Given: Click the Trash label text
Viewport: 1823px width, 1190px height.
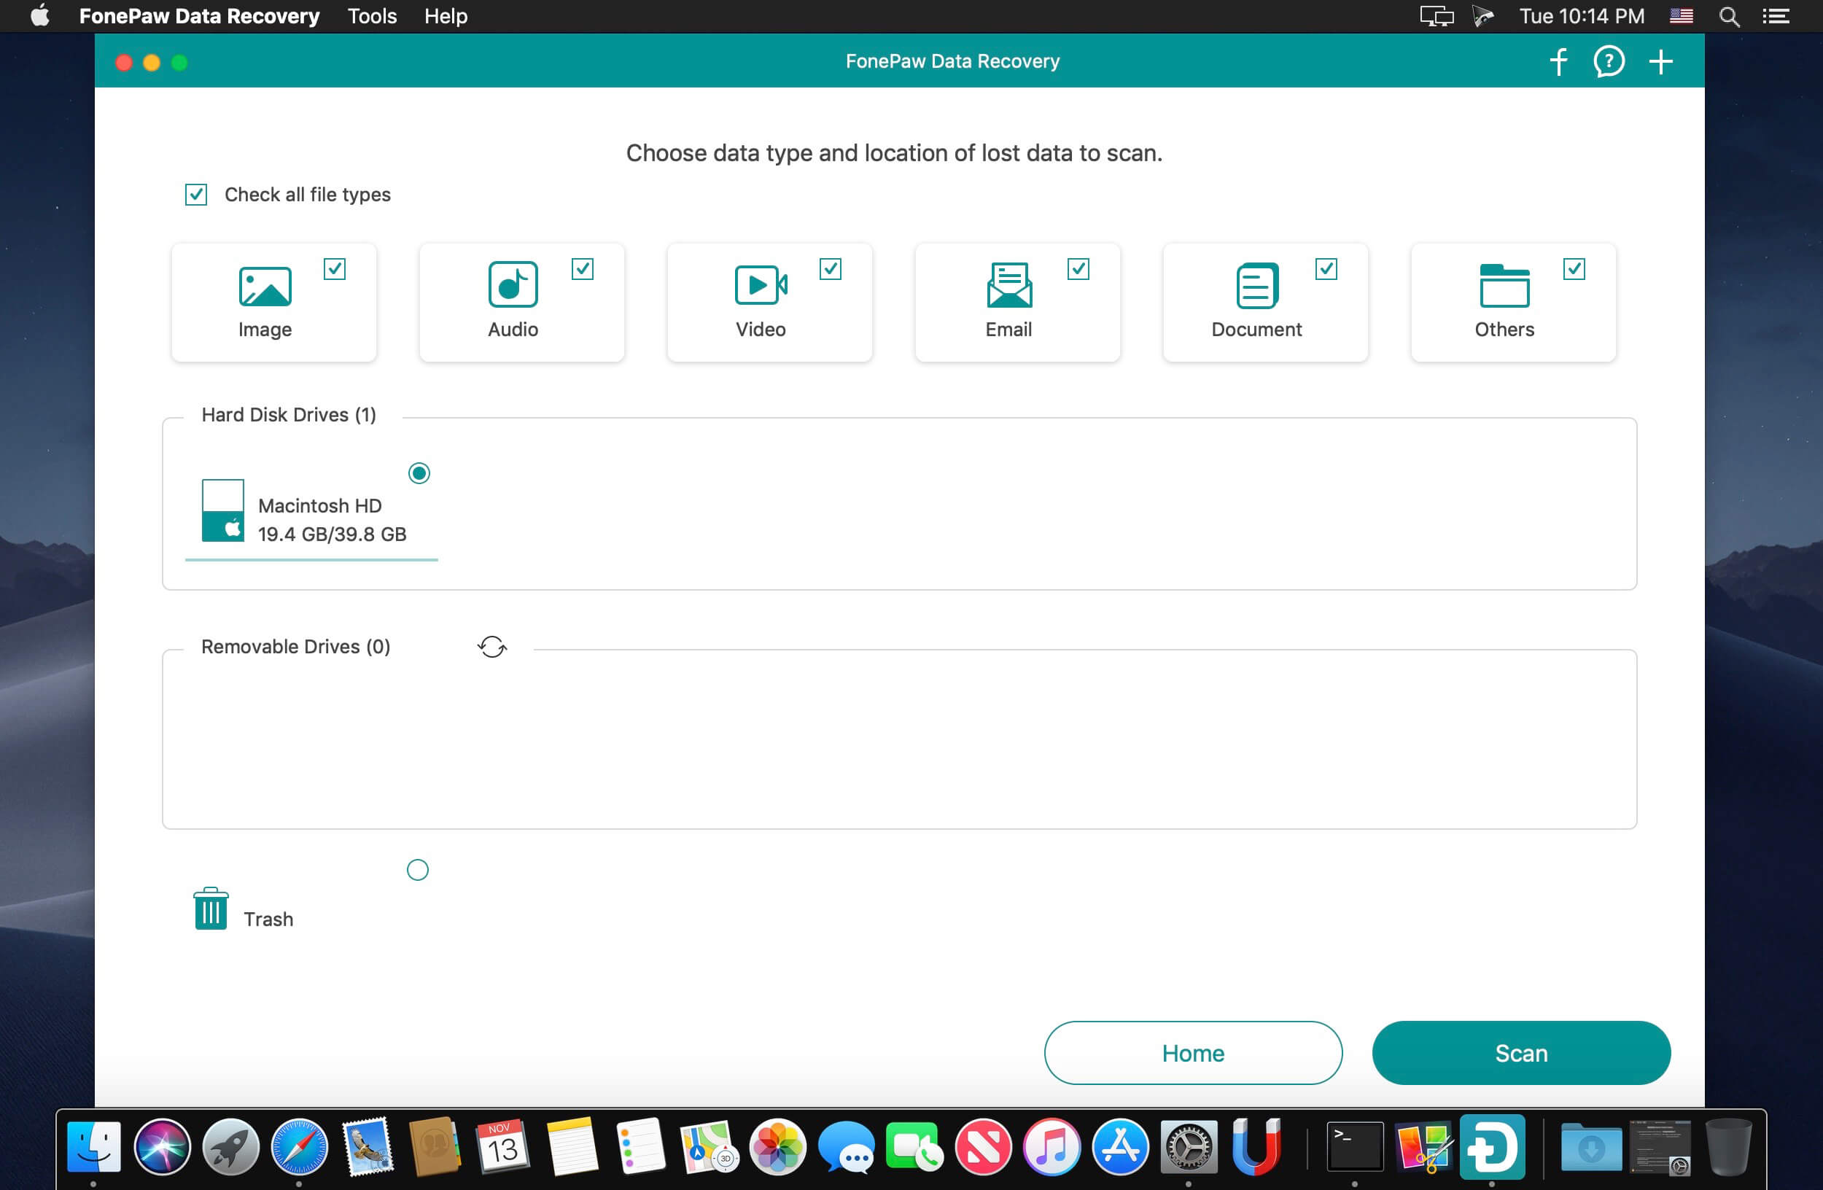Looking at the screenshot, I should click(x=268, y=919).
